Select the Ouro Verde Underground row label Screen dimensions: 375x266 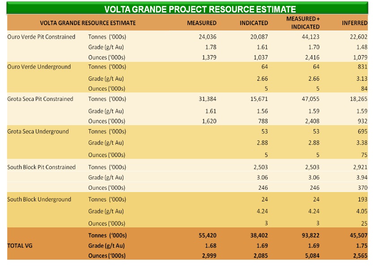39,67
